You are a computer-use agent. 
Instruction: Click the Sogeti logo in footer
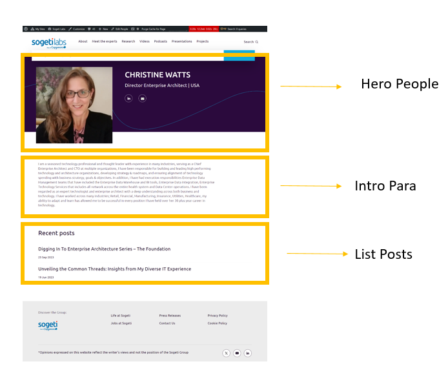[48, 325]
